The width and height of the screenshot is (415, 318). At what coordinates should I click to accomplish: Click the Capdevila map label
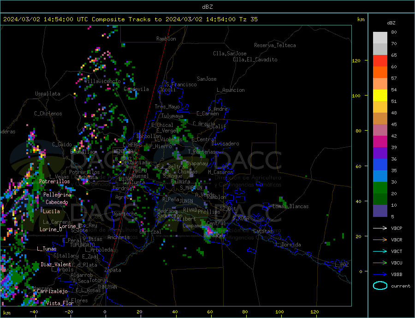click(x=136, y=89)
